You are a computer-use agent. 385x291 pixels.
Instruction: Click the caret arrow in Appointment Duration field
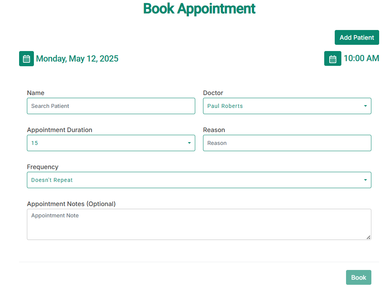click(189, 143)
